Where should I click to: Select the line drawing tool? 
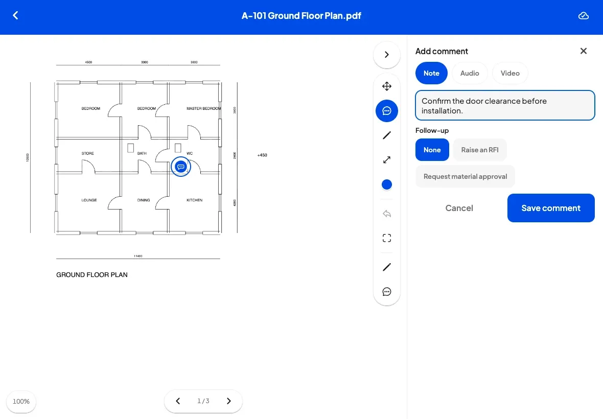point(387,135)
